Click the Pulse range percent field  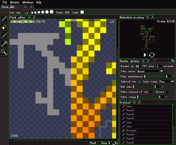(161, 97)
